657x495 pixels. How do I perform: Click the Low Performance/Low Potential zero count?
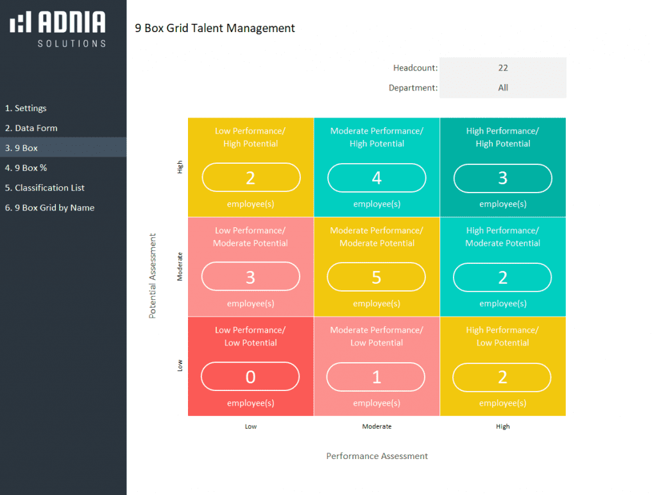pyautogui.click(x=251, y=377)
